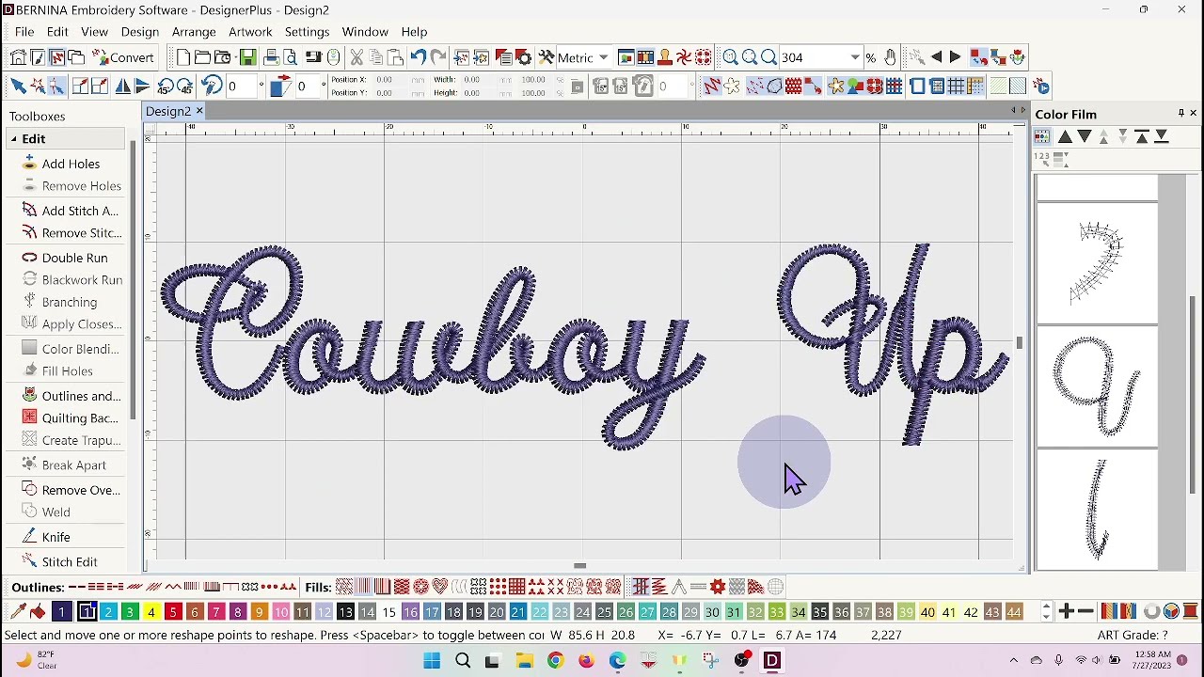1204x677 pixels.
Task: Click next object right arrow
Action: pyautogui.click(x=955, y=58)
